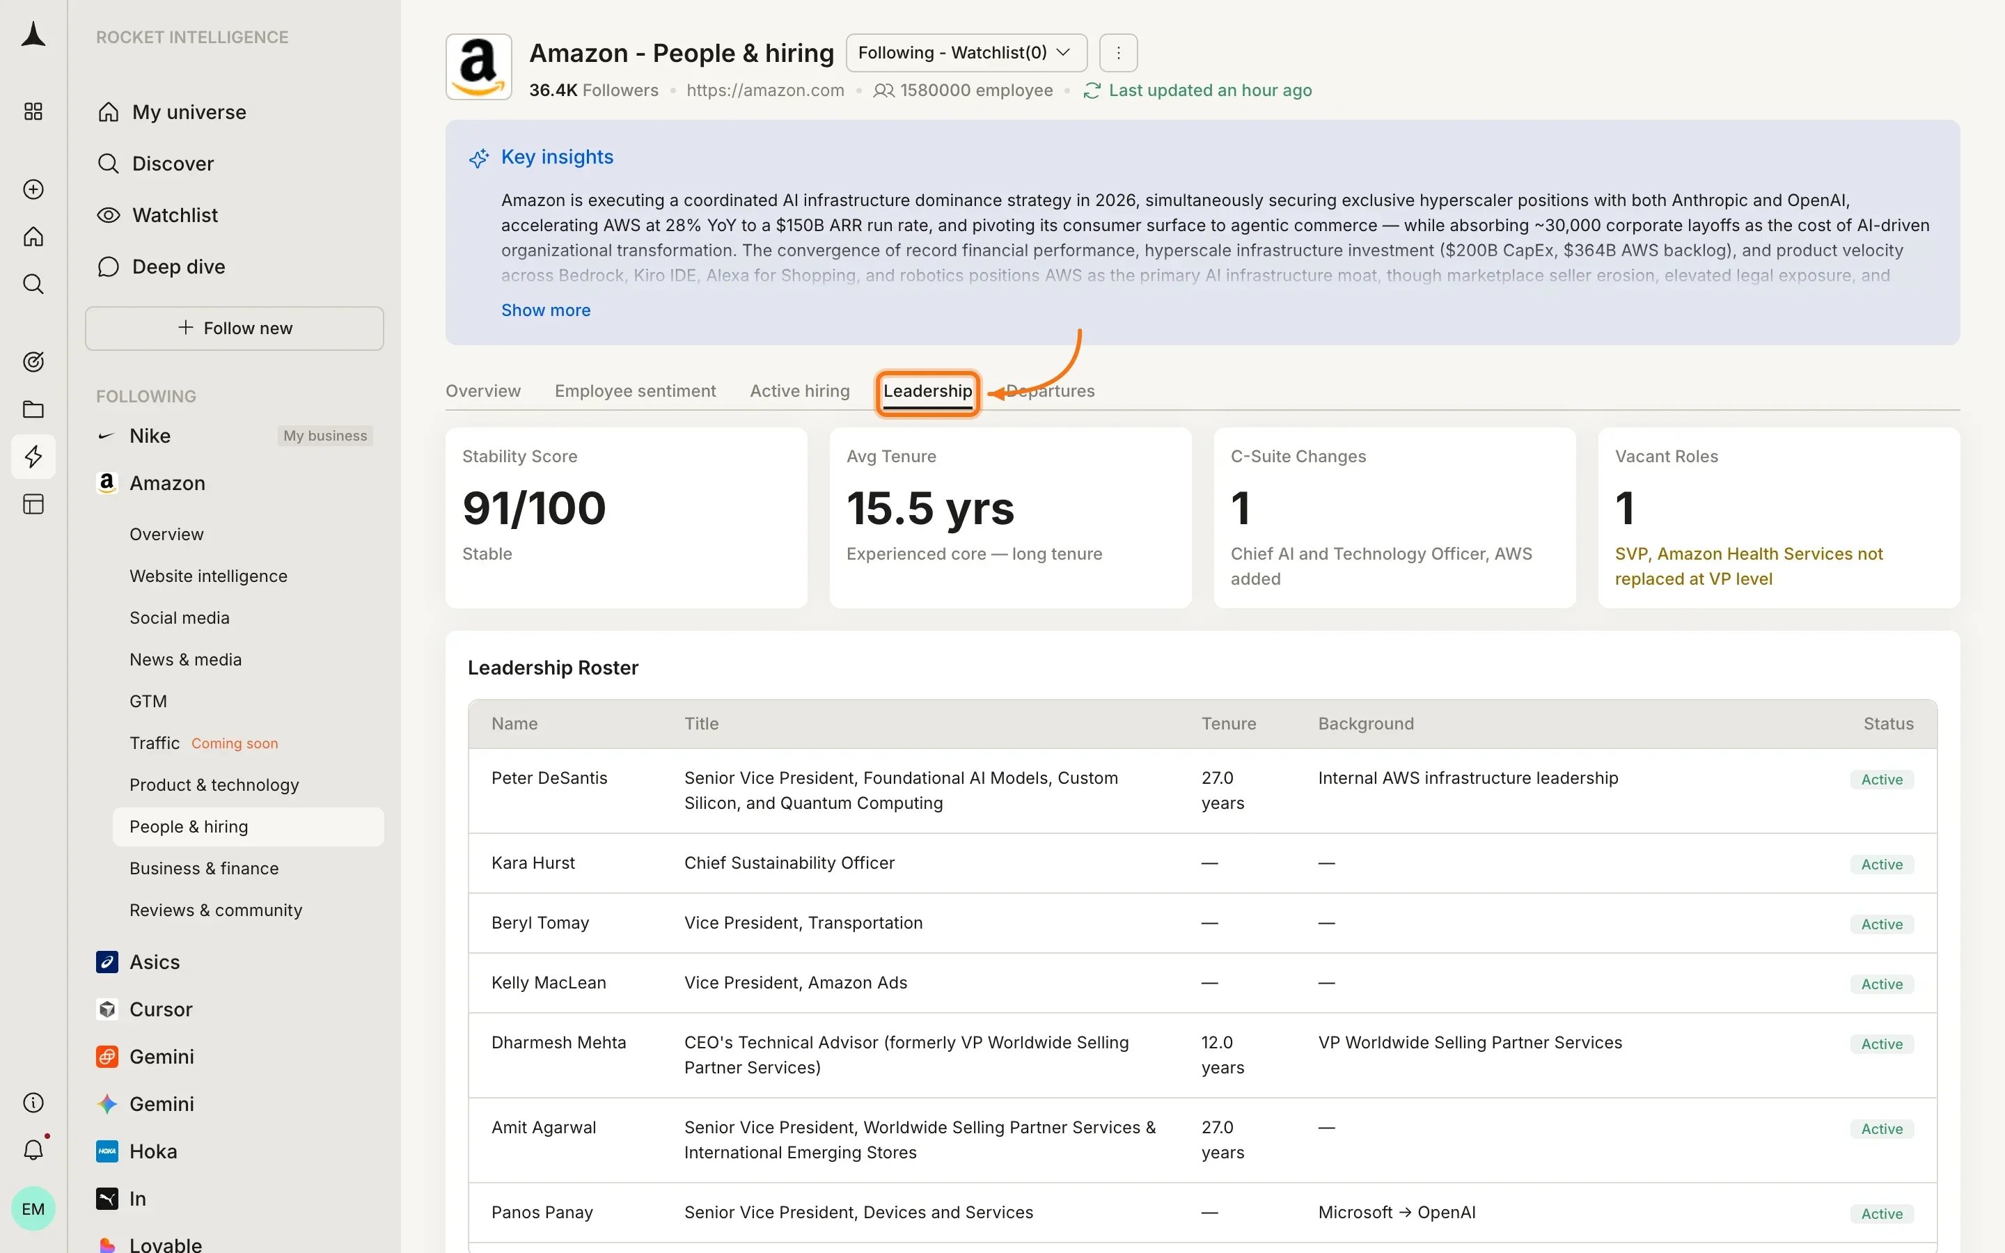Click the Asics logo icon in Following
The width and height of the screenshot is (2005, 1253).
(107, 961)
